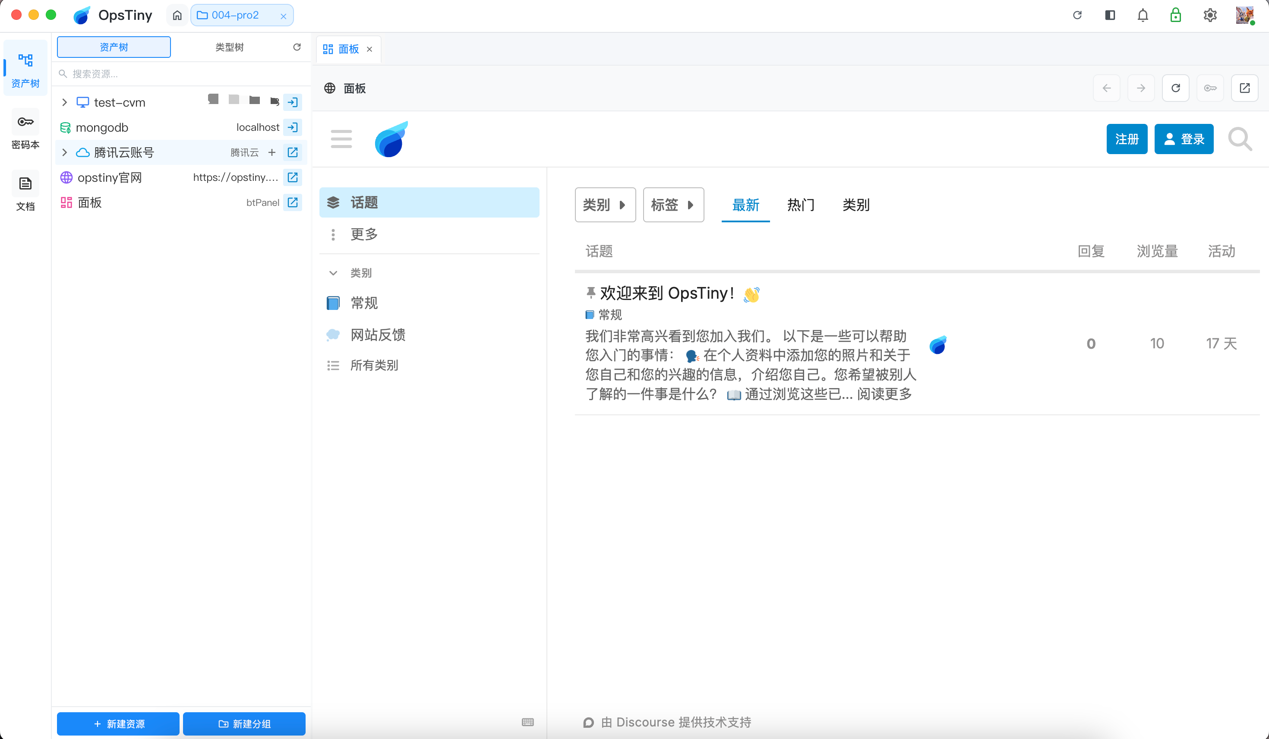This screenshot has width=1269, height=739.
Task: Select the 最新 tab
Action: [x=746, y=205]
